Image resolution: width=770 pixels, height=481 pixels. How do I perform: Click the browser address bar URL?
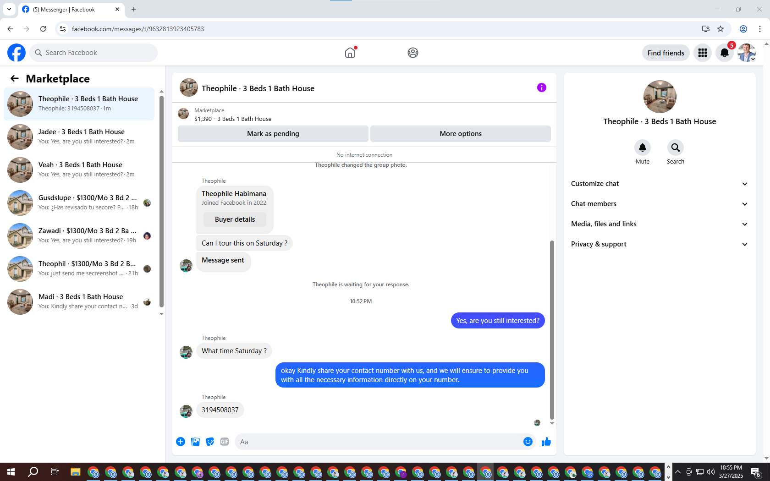[x=138, y=29]
